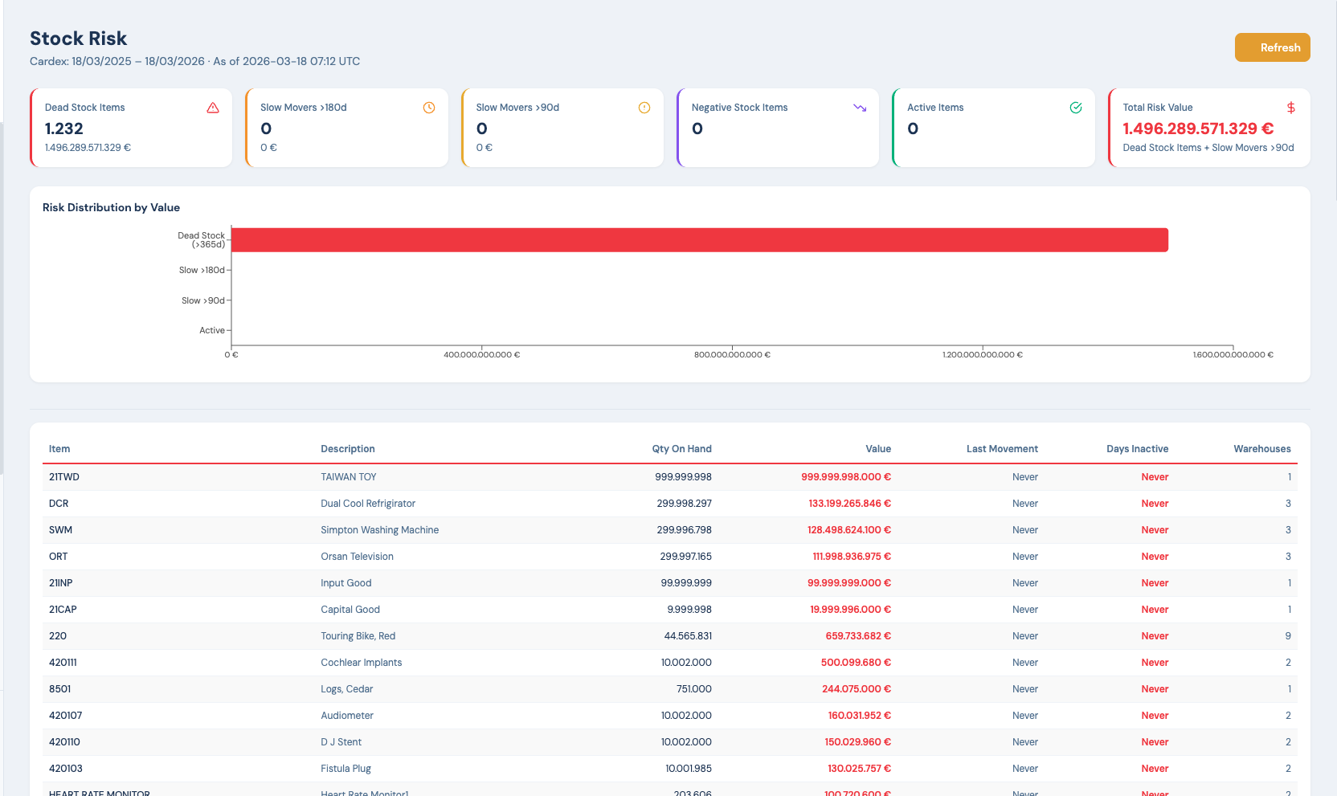Click the warning circle icon on Slow Movers >90d
1337x796 pixels.
[x=644, y=107]
